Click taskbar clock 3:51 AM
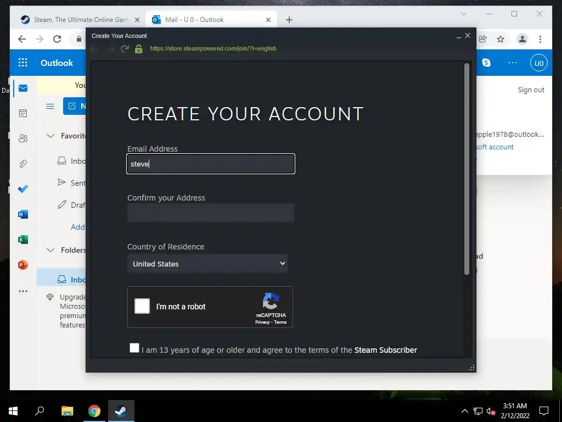The image size is (562, 422). 515,406
